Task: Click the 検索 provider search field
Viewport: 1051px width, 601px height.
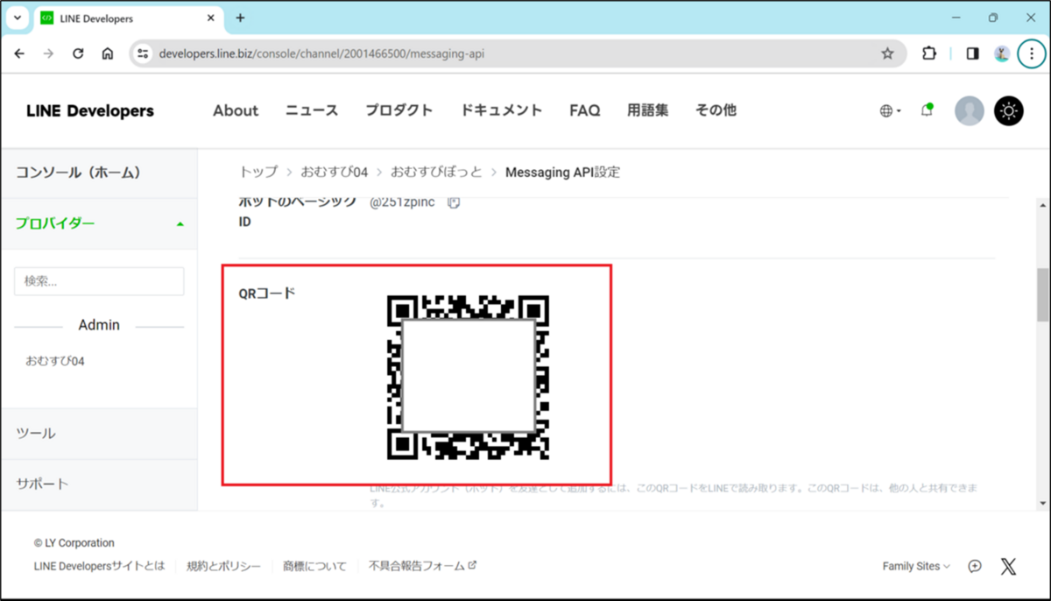Action: coord(99,281)
